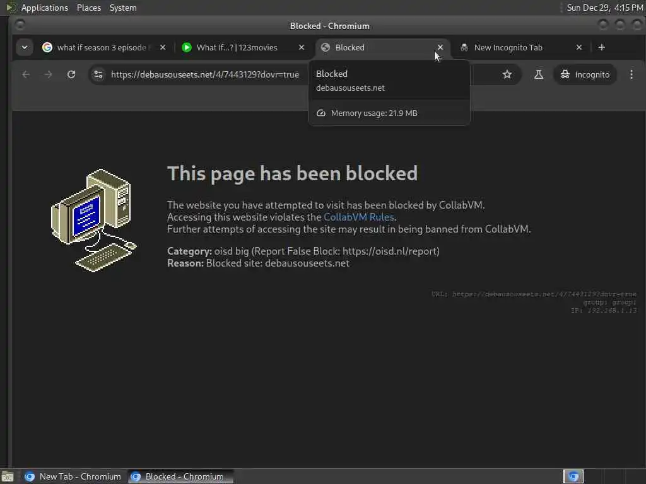Open the Places menu
This screenshot has height=484, width=646.
pyautogui.click(x=89, y=8)
